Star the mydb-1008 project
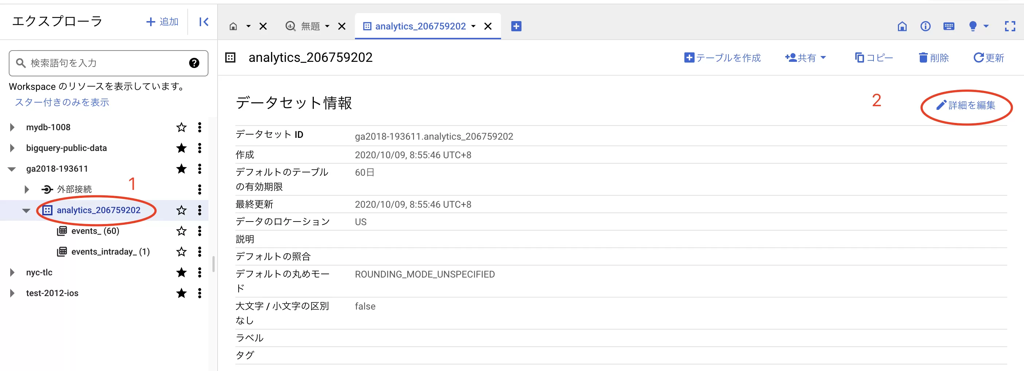The height and width of the screenshot is (371, 1024). click(181, 127)
